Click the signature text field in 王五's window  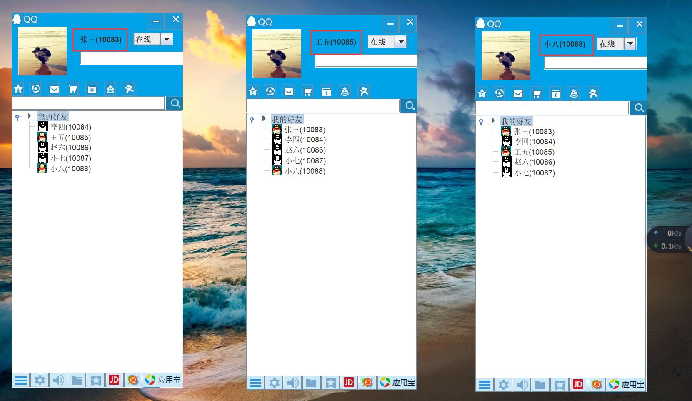(366, 61)
